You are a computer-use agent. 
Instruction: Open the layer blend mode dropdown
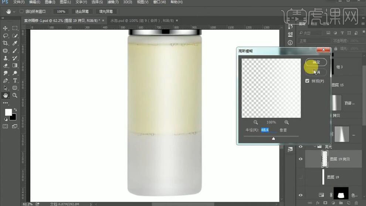coord(314,41)
